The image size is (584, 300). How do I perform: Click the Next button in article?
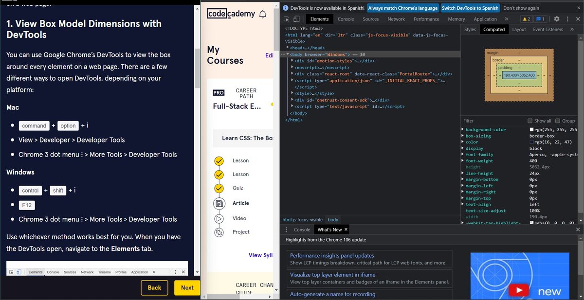[x=187, y=287]
